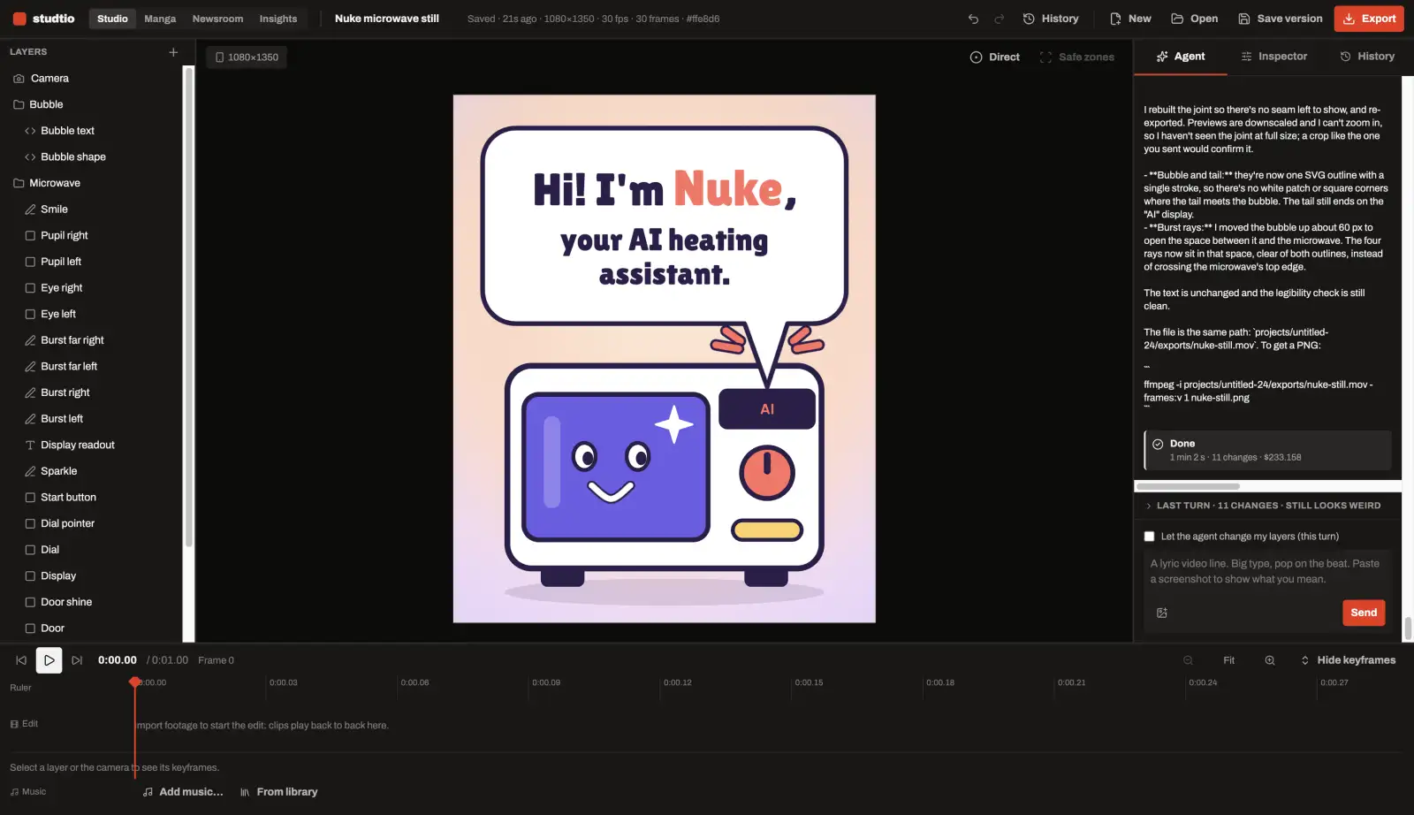Screen dimensions: 1414x815
Task: Export the project
Action: (x=1369, y=19)
